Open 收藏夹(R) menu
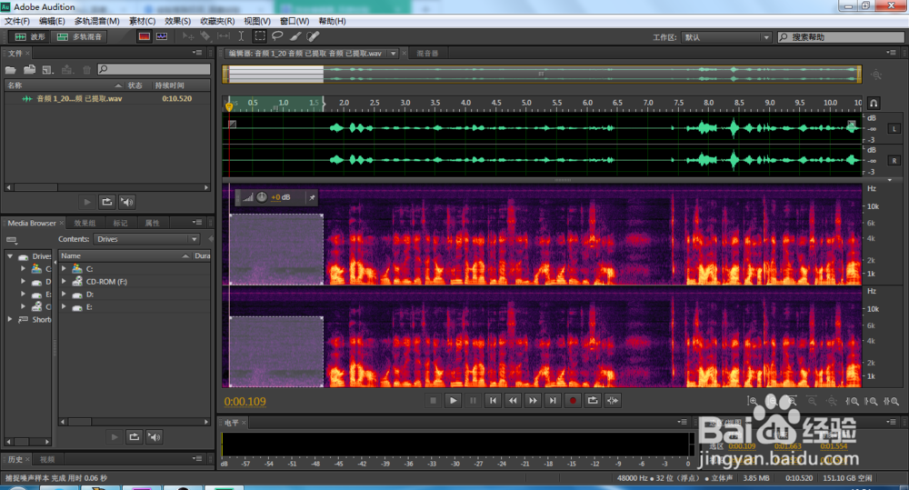The height and width of the screenshot is (490, 909). coord(217,21)
